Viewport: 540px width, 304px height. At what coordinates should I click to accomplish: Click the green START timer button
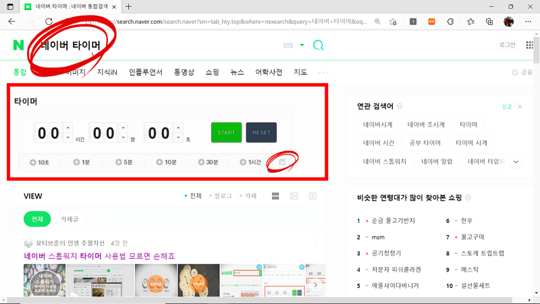(x=226, y=132)
